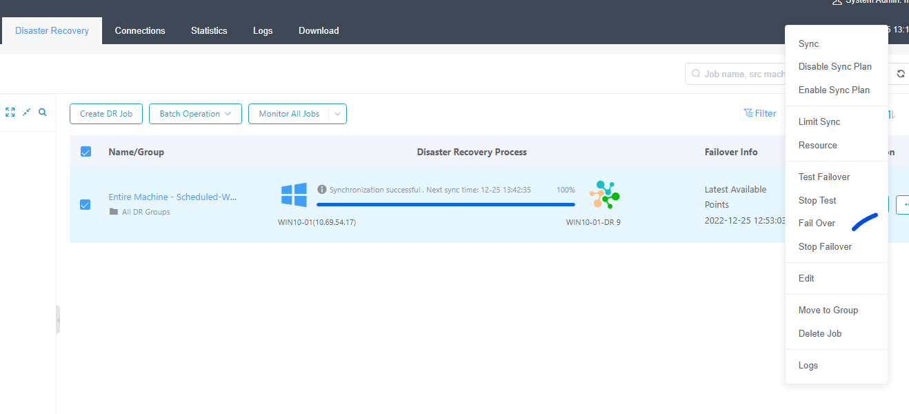Collapse the group tree panel icon
909x414 pixels.
click(x=26, y=112)
